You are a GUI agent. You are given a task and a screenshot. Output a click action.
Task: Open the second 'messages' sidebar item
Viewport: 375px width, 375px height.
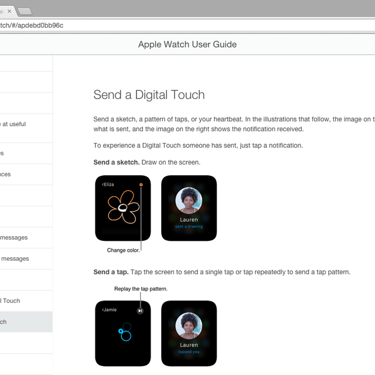click(x=26, y=259)
